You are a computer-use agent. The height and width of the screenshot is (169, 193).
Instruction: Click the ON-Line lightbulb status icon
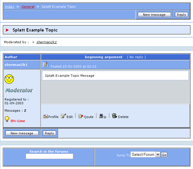coord(7,119)
